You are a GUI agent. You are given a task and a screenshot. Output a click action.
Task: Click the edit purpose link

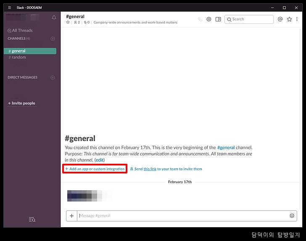100,160
